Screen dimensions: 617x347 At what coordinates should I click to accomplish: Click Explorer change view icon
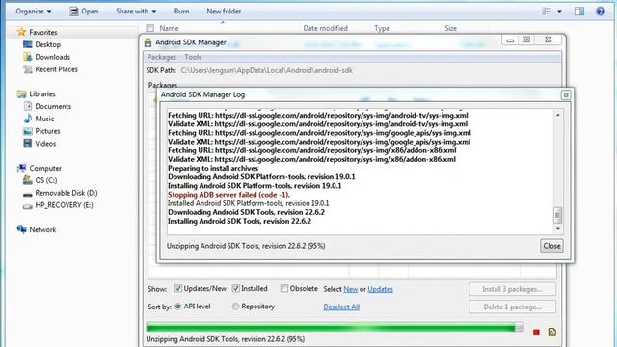547,11
